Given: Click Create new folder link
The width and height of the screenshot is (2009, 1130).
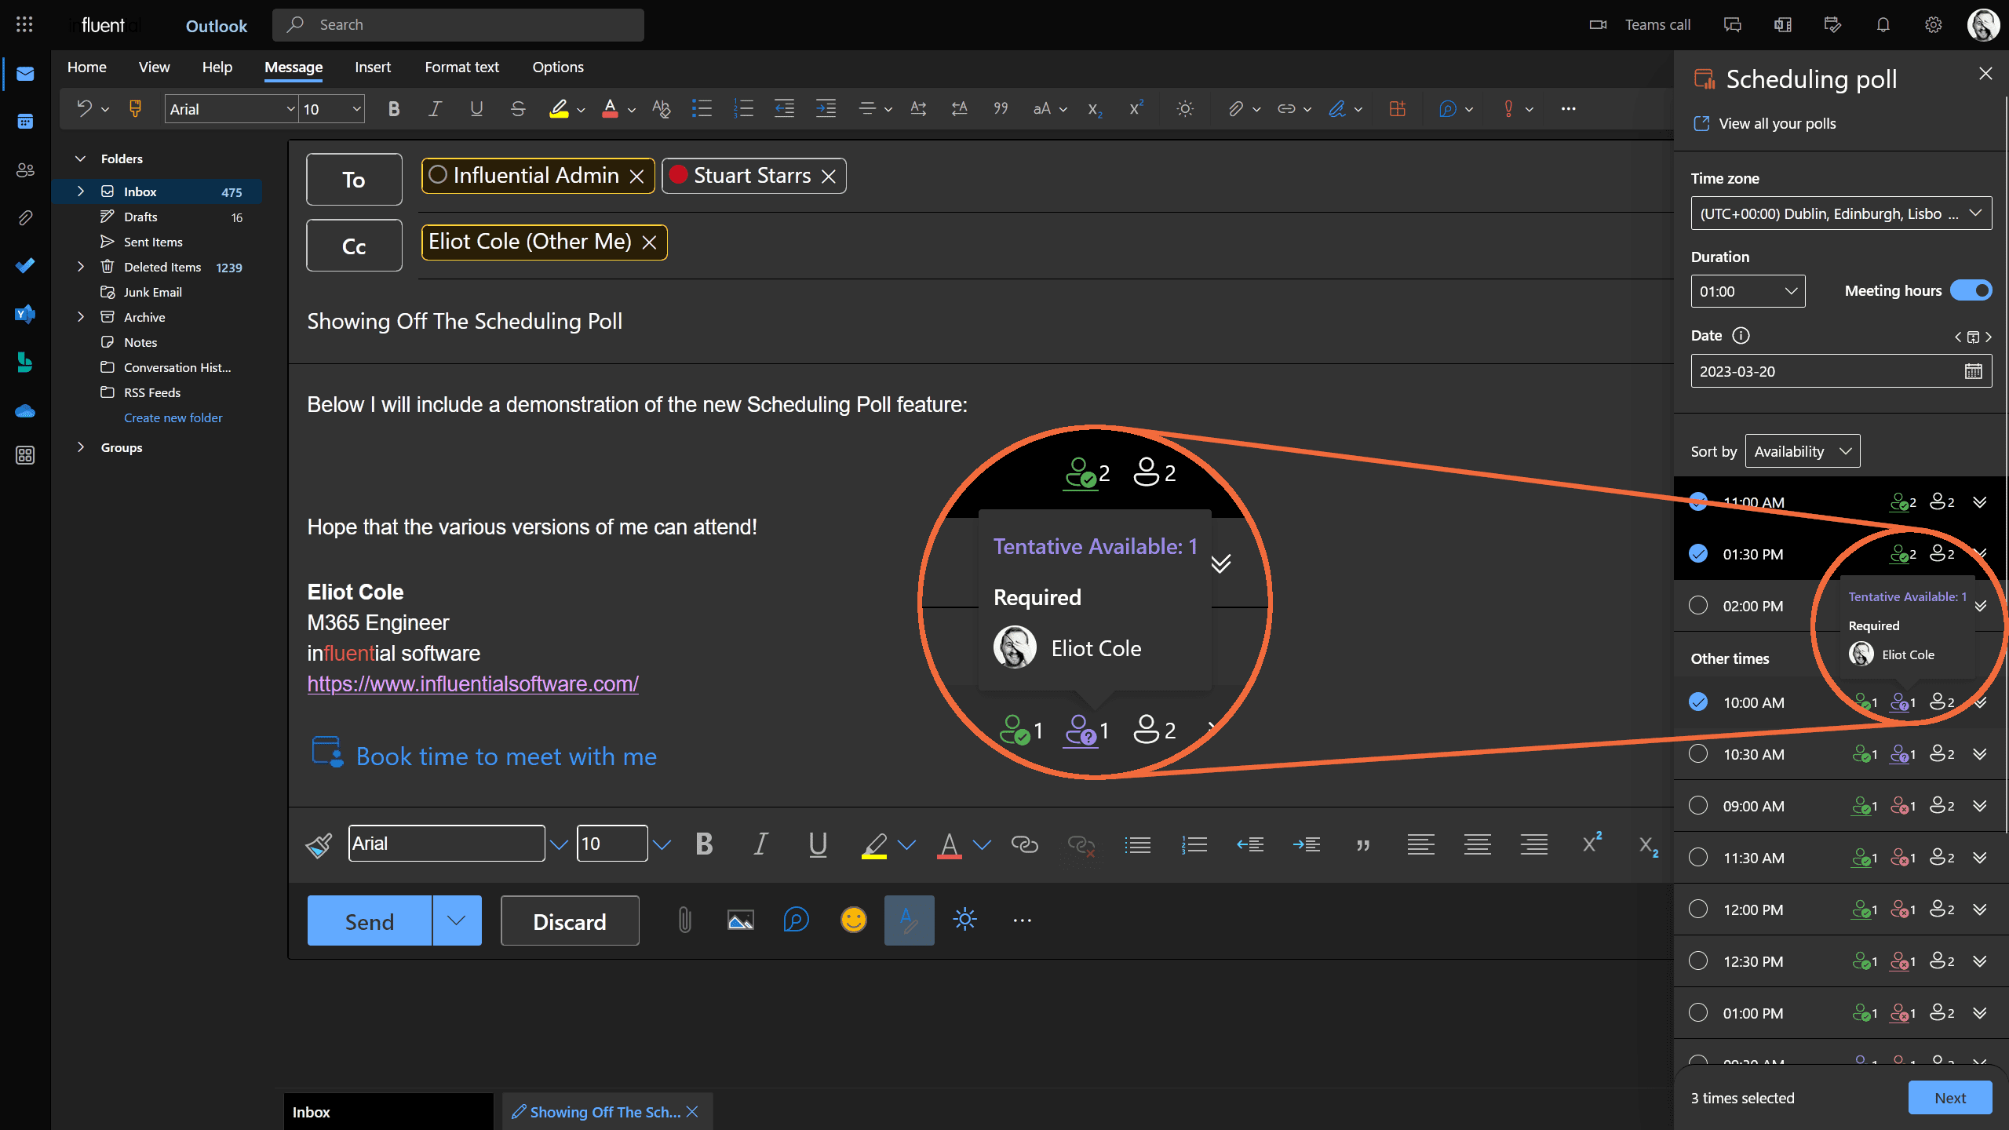Looking at the screenshot, I should click(173, 417).
